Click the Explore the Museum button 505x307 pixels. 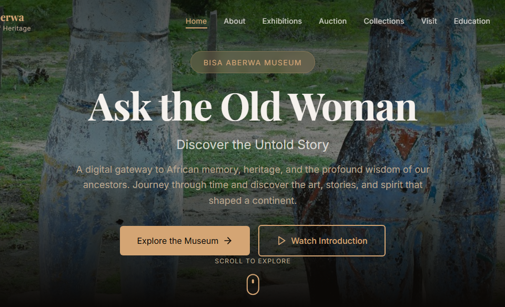(x=185, y=241)
